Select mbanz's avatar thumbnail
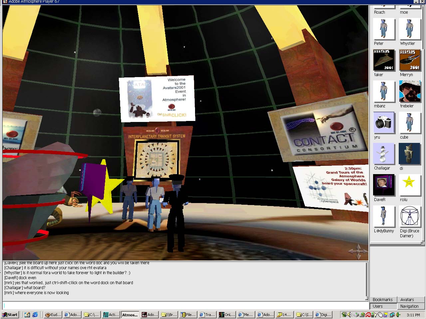426x319 pixels. coord(384,91)
